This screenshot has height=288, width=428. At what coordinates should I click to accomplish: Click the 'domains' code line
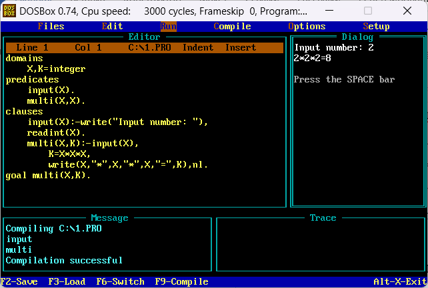tap(24, 59)
